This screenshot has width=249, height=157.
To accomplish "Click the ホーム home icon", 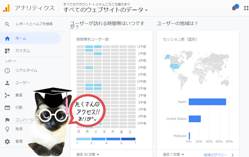I will pyautogui.click(x=7, y=39).
